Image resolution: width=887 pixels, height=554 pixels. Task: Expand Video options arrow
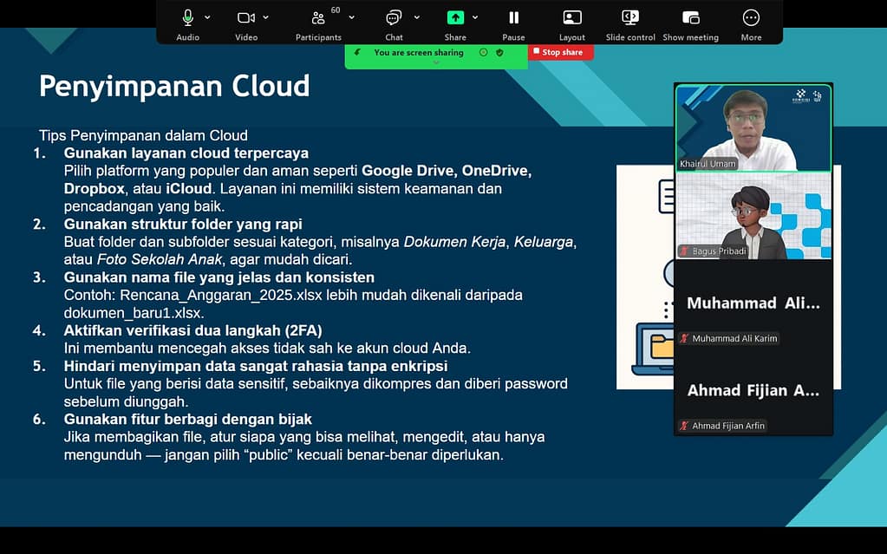(x=265, y=17)
